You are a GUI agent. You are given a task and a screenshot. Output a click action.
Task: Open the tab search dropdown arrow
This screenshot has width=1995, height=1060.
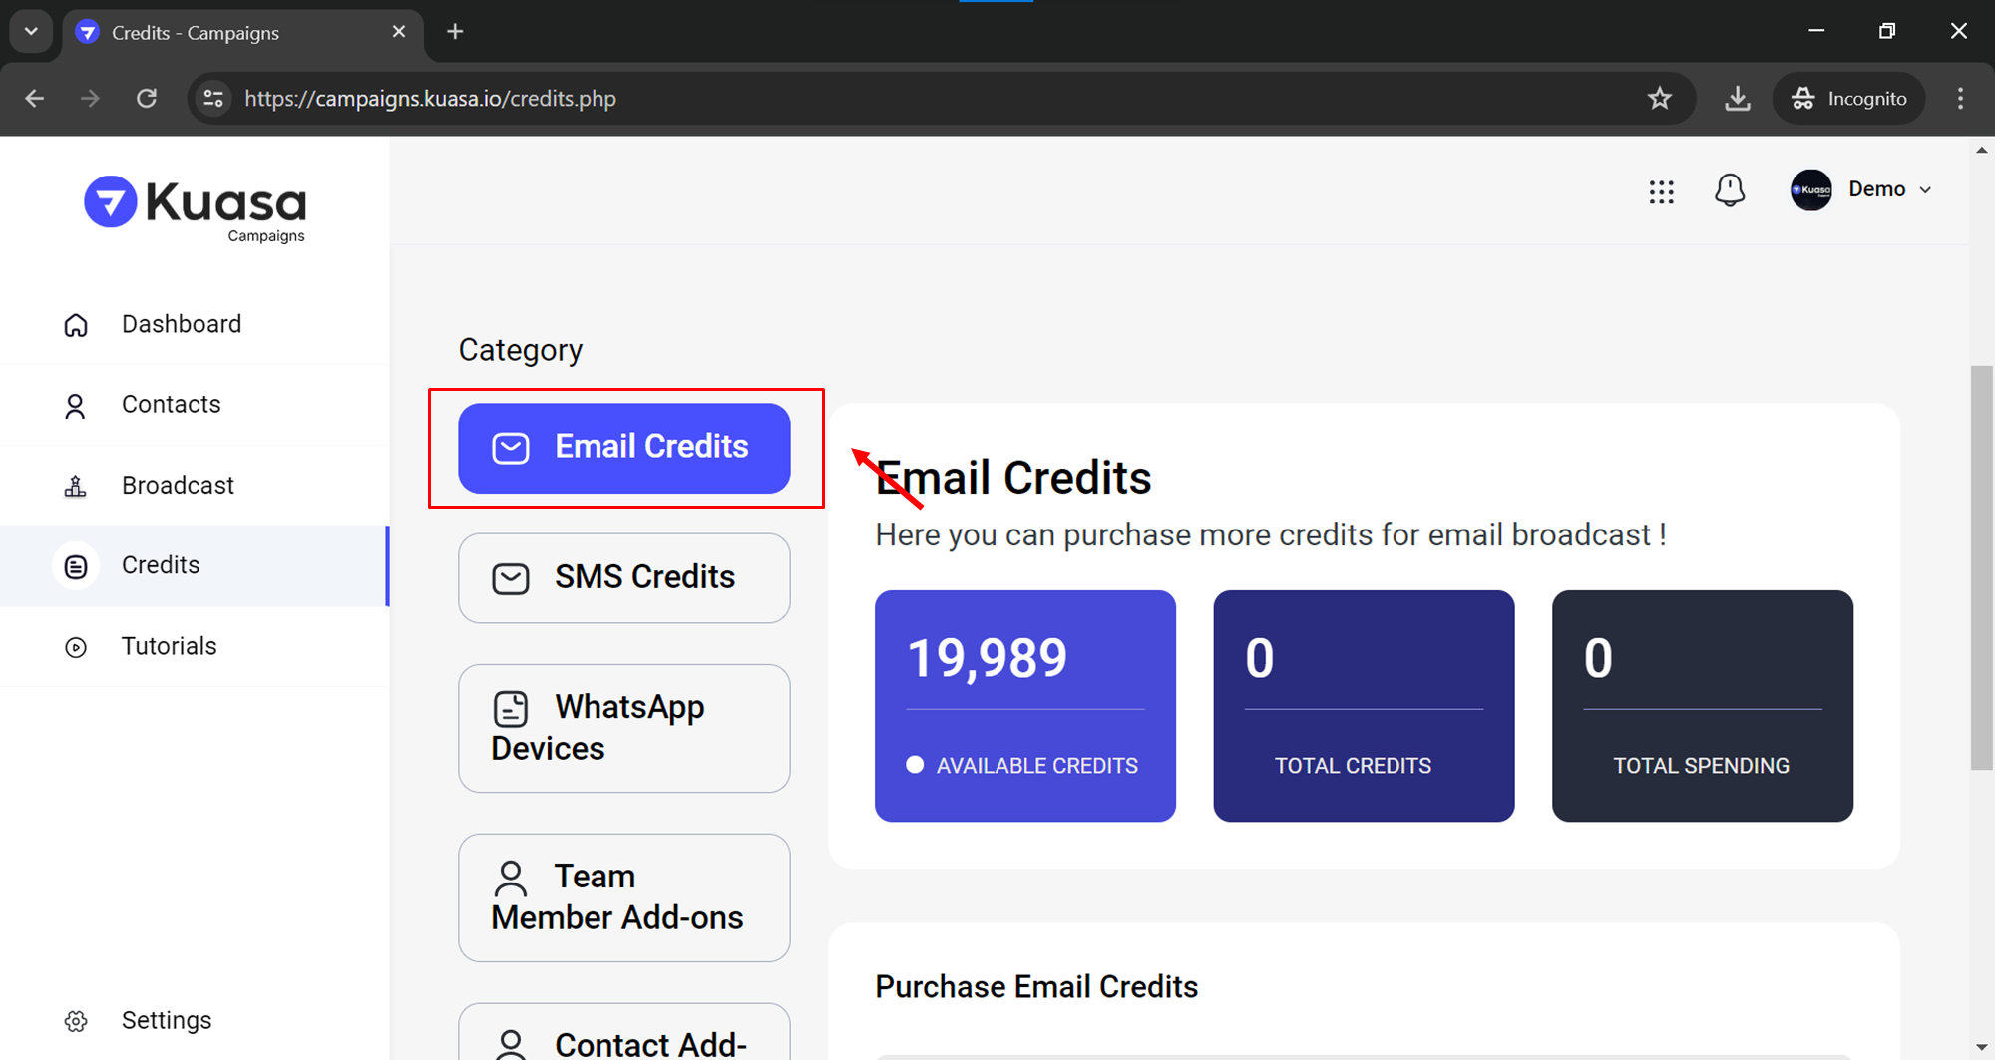tap(31, 31)
